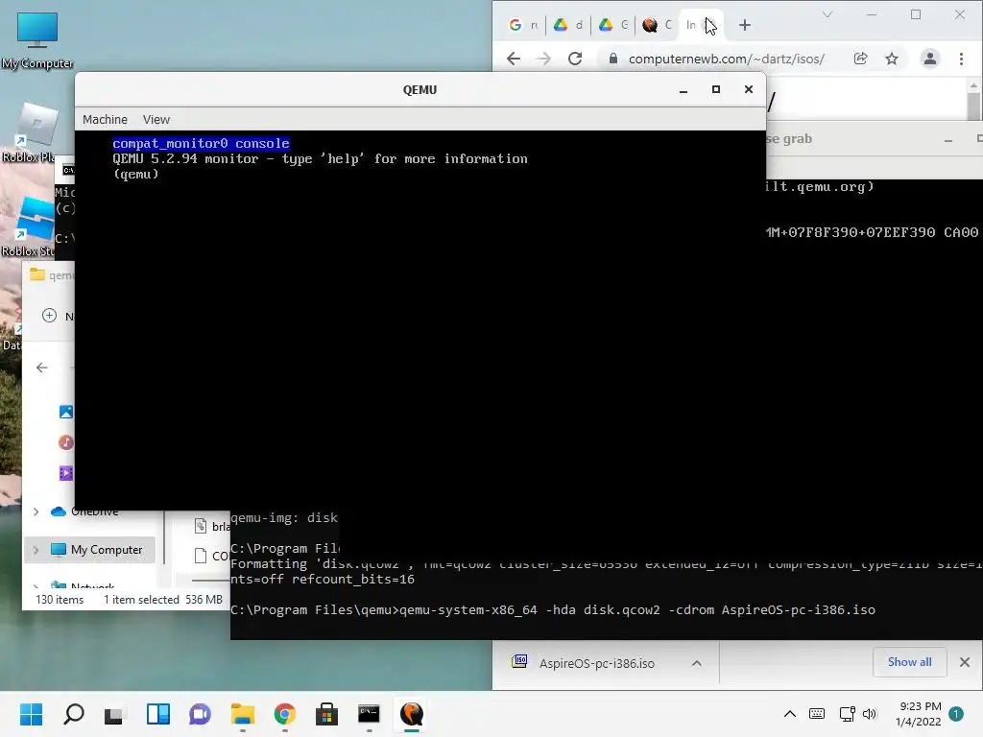Image resolution: width=983 pixels, height=737 pixels.
Task: Open Task View on the taskbar
Action: 115,714
